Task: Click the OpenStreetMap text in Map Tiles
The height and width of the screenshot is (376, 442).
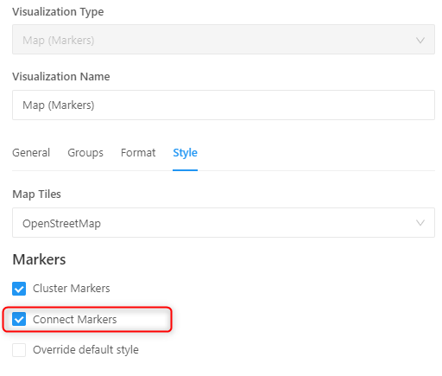Action: [x=61, y=224]
